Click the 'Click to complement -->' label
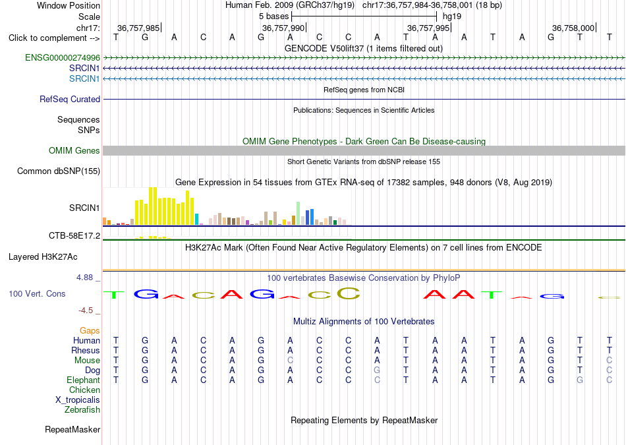Screen dimensions: 626x445 coord(54,38)
